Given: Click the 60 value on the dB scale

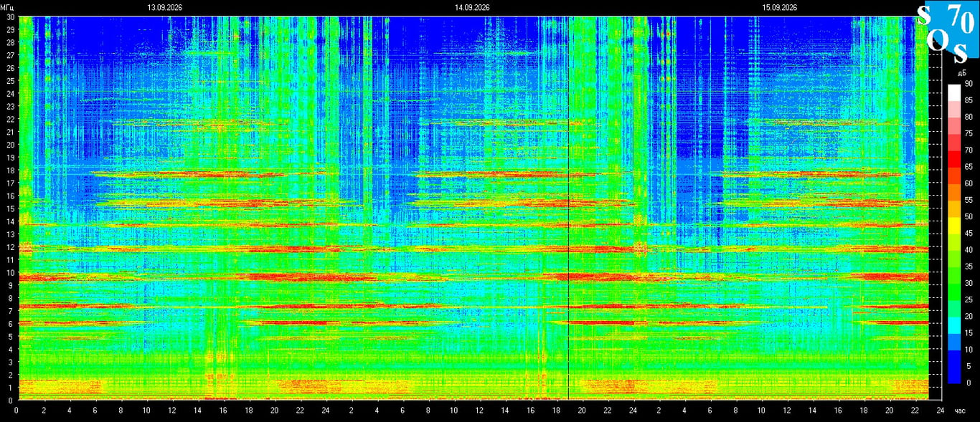Looking at the screenshot, I should [x=968, y=183].
